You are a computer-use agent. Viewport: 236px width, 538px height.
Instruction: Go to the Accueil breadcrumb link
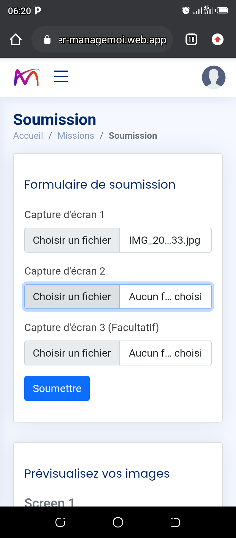pos(28,136)
